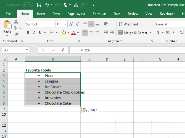Open the Symbol font name dropdown
Viewport: 185px width, 138px height.
[54, 24]
